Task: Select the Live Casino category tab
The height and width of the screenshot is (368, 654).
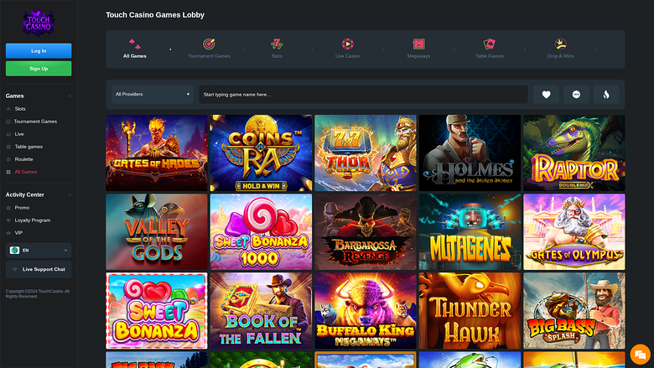Action: [347, 49]
